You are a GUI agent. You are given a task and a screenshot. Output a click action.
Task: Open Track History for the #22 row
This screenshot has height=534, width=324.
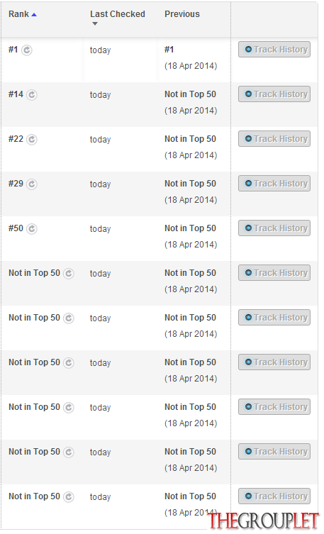coord(274,138)
